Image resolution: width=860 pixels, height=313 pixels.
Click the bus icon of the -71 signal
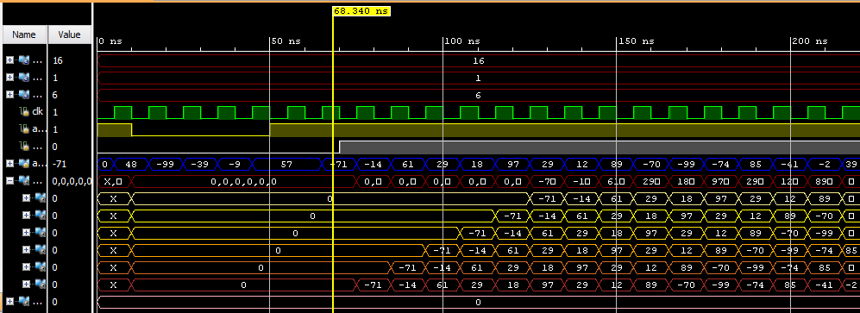(23, 163)
